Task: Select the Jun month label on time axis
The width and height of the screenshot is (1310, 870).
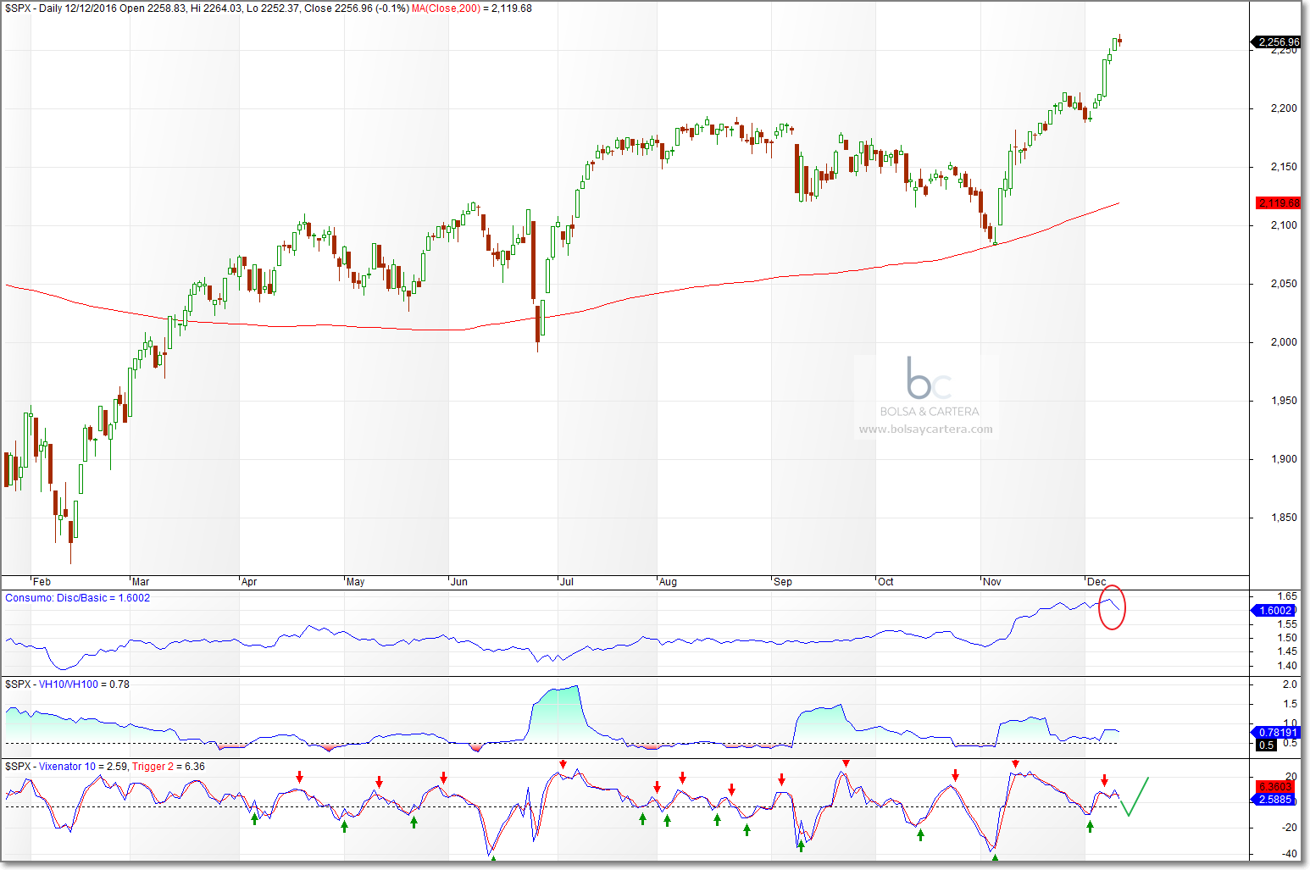Action: click(x=459, y=582)
